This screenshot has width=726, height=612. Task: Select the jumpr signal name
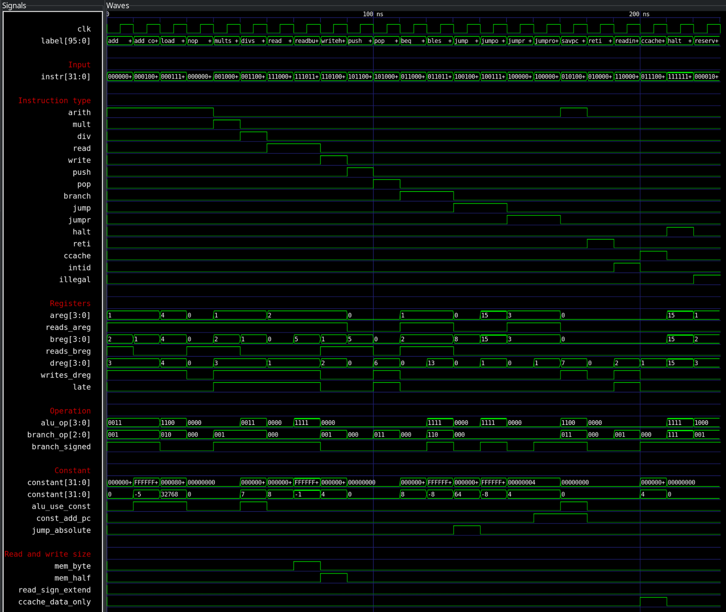80,220
